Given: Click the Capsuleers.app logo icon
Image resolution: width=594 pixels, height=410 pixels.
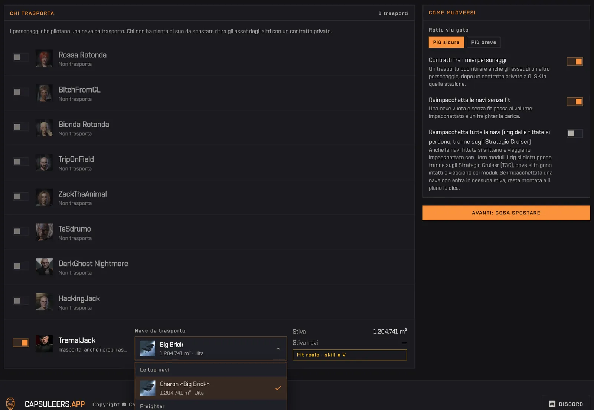Looking at the screenshot, I should coord(11,404).
